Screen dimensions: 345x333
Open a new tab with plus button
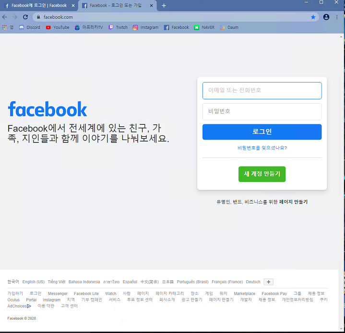click(164, 5)
